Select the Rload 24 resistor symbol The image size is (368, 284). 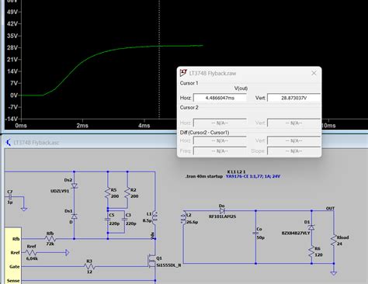coord(334,241)
